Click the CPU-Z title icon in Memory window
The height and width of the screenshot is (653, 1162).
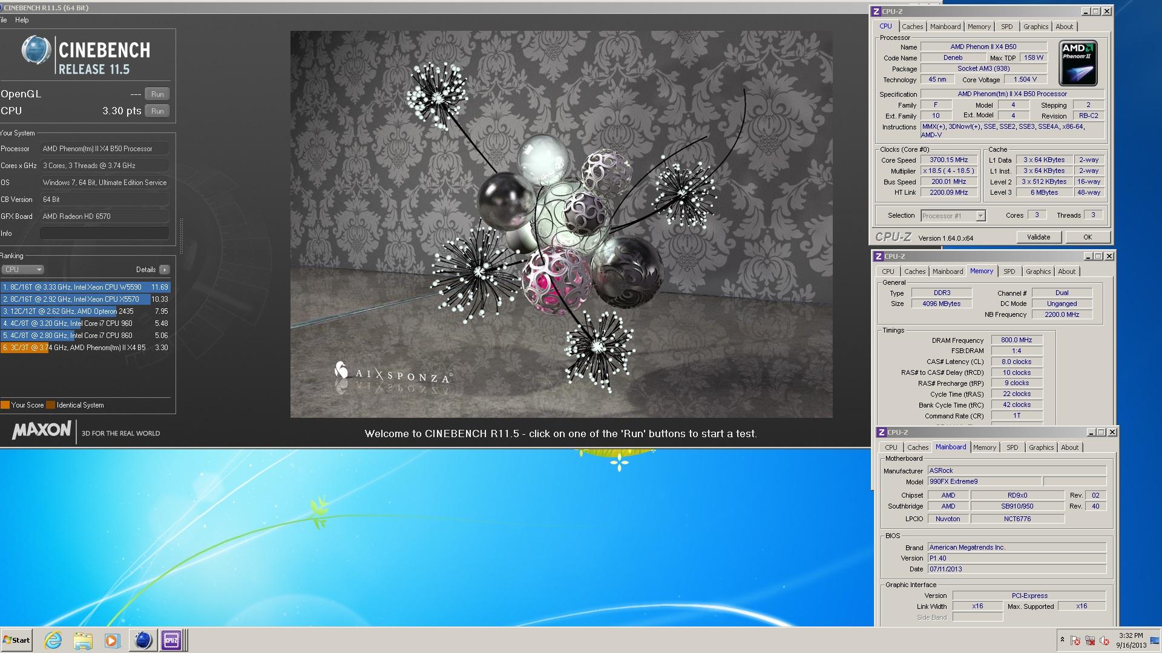tap(878, 256)
